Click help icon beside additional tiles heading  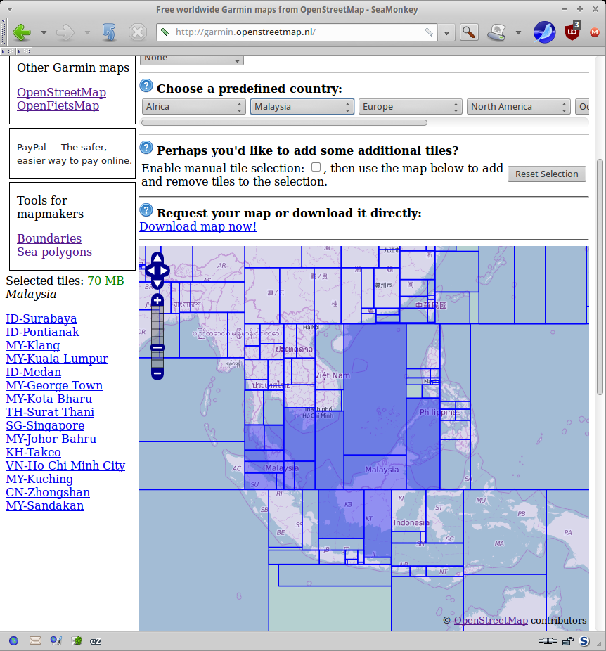pos(146,148)
